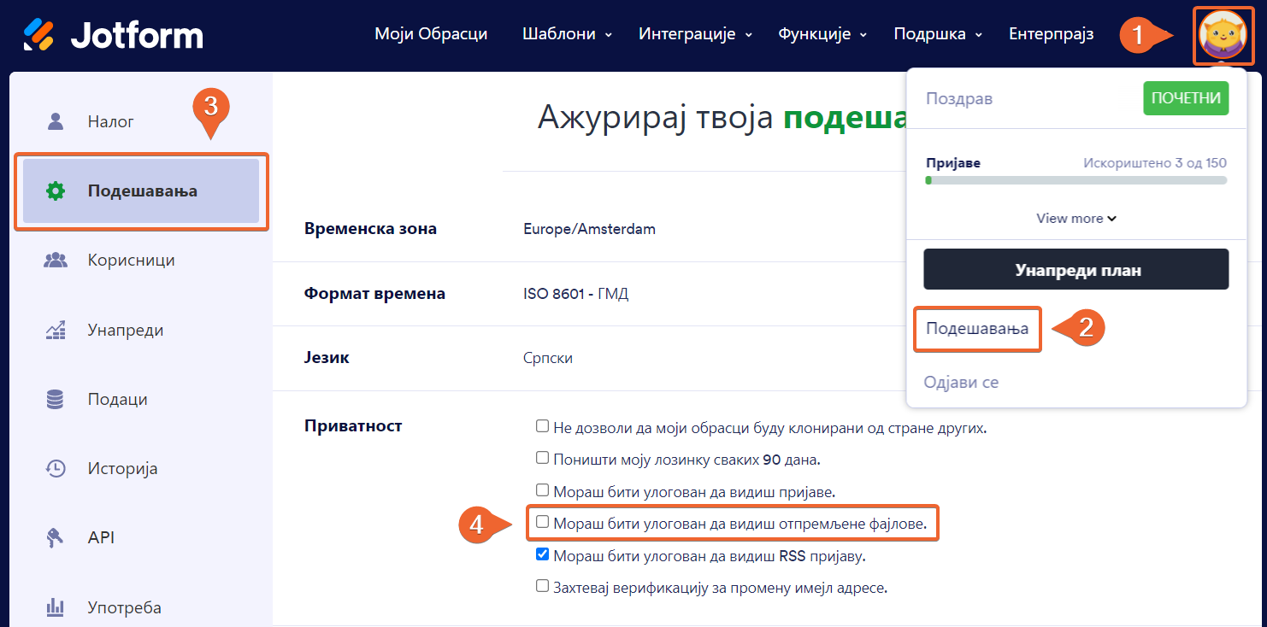This screenshot has height=627, width=1267.
Task: Check 'улогован да видиш отпремљене фајлове'
Action: click(x=542, y=522)
